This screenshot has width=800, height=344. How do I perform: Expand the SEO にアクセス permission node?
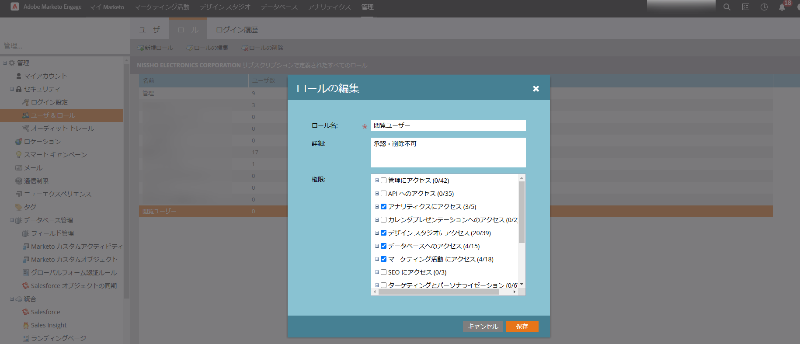tap(377, 272)
